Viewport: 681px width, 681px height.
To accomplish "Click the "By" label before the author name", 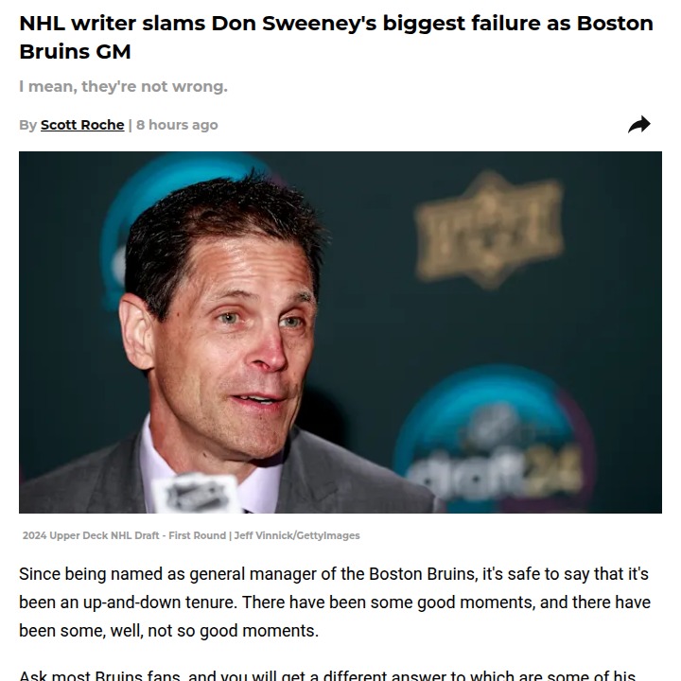I will [x=27, y=125].
